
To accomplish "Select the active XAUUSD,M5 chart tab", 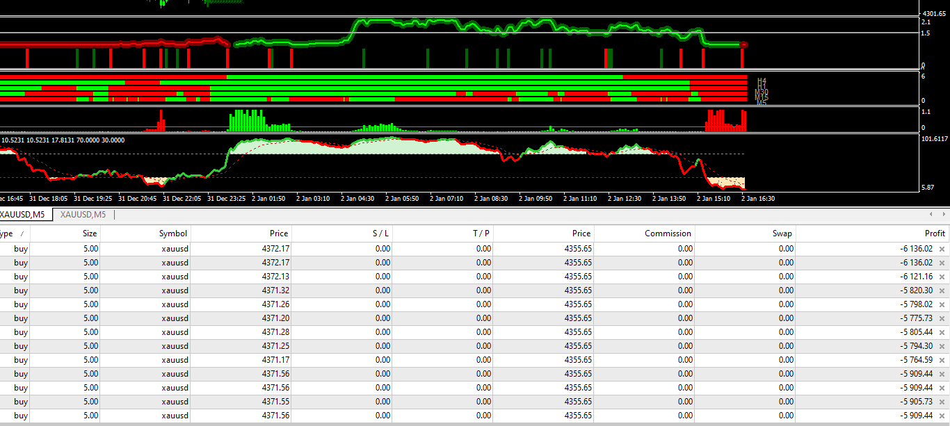I will 25,215.
